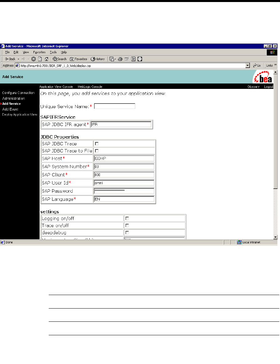
Task: Click the SAP Client field
Action: coord(124,175)
